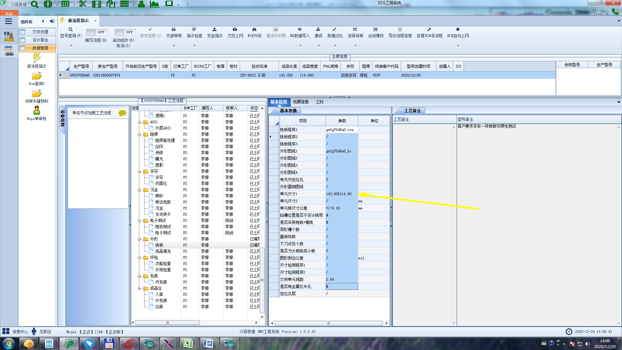The height and width of the screenshot is (350, 622).
Task: Click the 修复ECN丢流程 wrench icon
Action: [429, 29]
